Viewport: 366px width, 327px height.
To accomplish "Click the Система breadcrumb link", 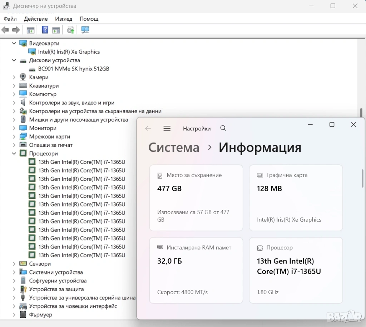I will (174, 147).
